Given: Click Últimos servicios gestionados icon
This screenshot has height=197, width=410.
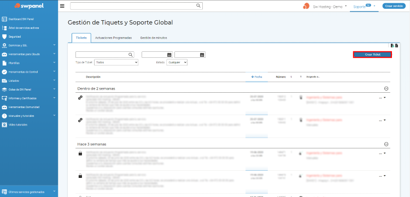Looking at the screenshot, I should coord(4,192).
